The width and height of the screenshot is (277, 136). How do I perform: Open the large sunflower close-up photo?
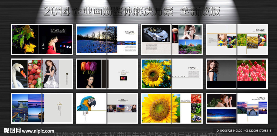coord(161,108)
